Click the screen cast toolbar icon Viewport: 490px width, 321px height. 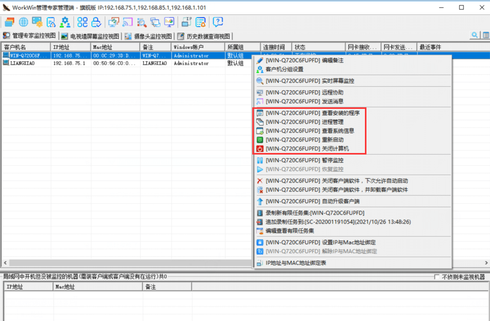[x=128, y=22]
